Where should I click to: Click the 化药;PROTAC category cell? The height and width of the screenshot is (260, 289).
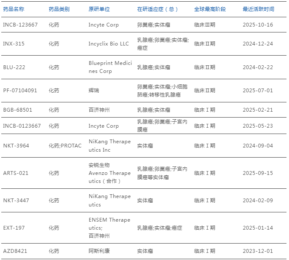coord(65,146)
